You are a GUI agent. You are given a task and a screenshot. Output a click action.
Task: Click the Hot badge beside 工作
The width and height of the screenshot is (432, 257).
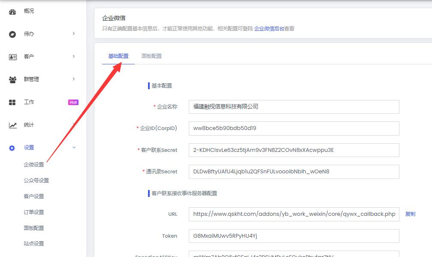click(x=73, y=102)
